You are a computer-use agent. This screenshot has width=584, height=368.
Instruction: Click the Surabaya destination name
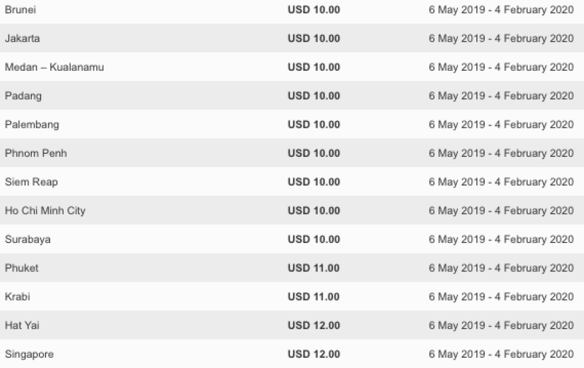coord(27,239)
